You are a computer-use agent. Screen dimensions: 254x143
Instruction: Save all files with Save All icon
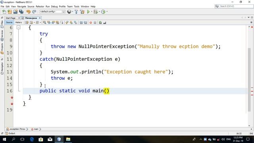click(x=21, y=12)
